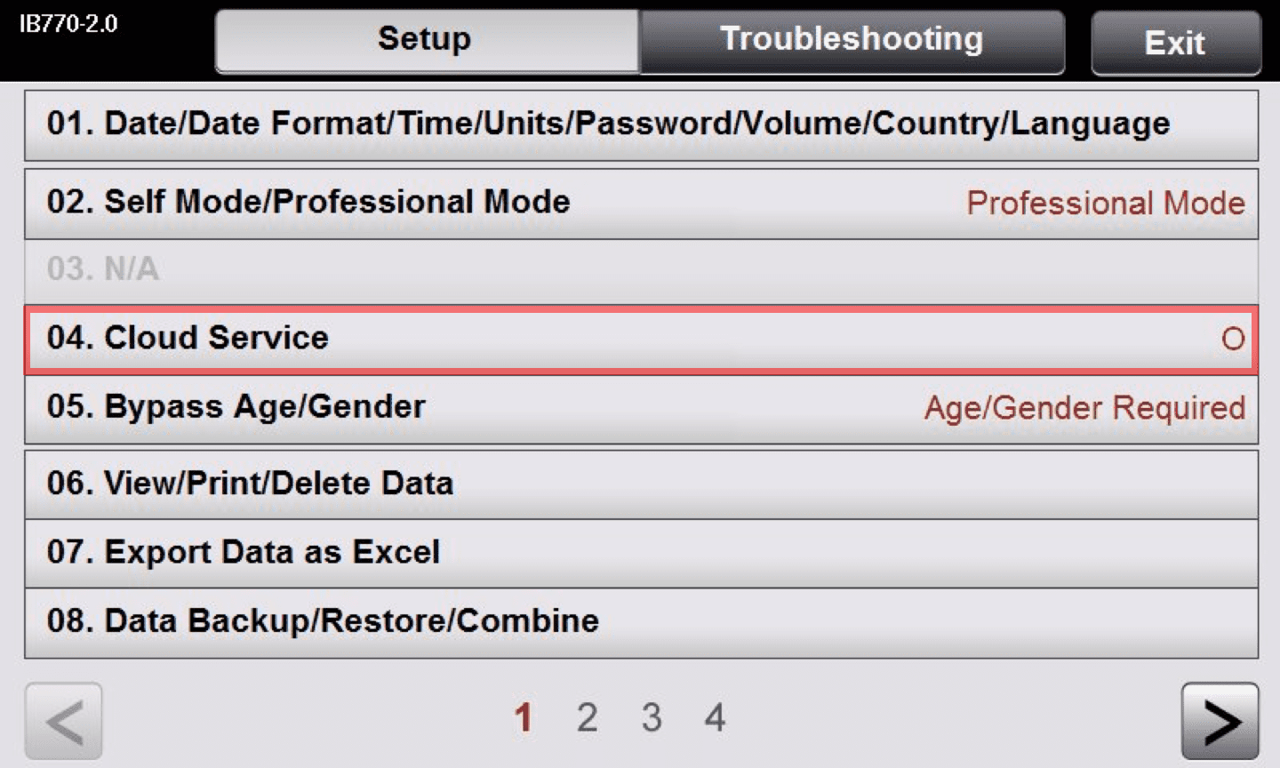Click the grayed-out left arrow button
Image resolution: width=1280 pixels, height=768 pixels.
[x=63, y=721]
